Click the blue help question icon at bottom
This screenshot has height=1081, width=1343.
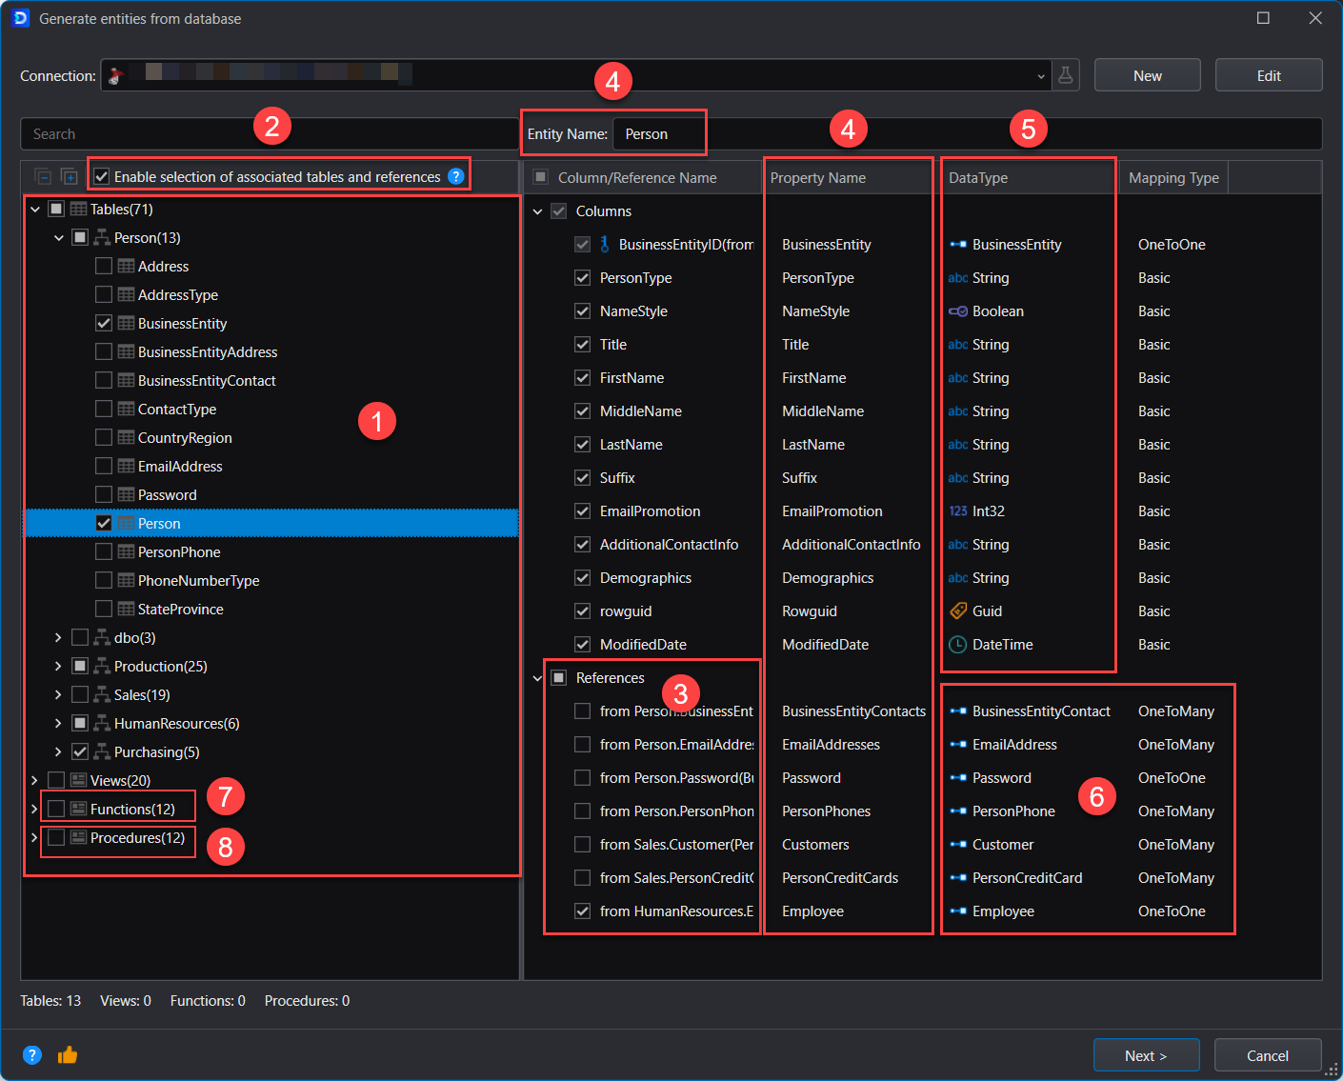[32, 1054]
